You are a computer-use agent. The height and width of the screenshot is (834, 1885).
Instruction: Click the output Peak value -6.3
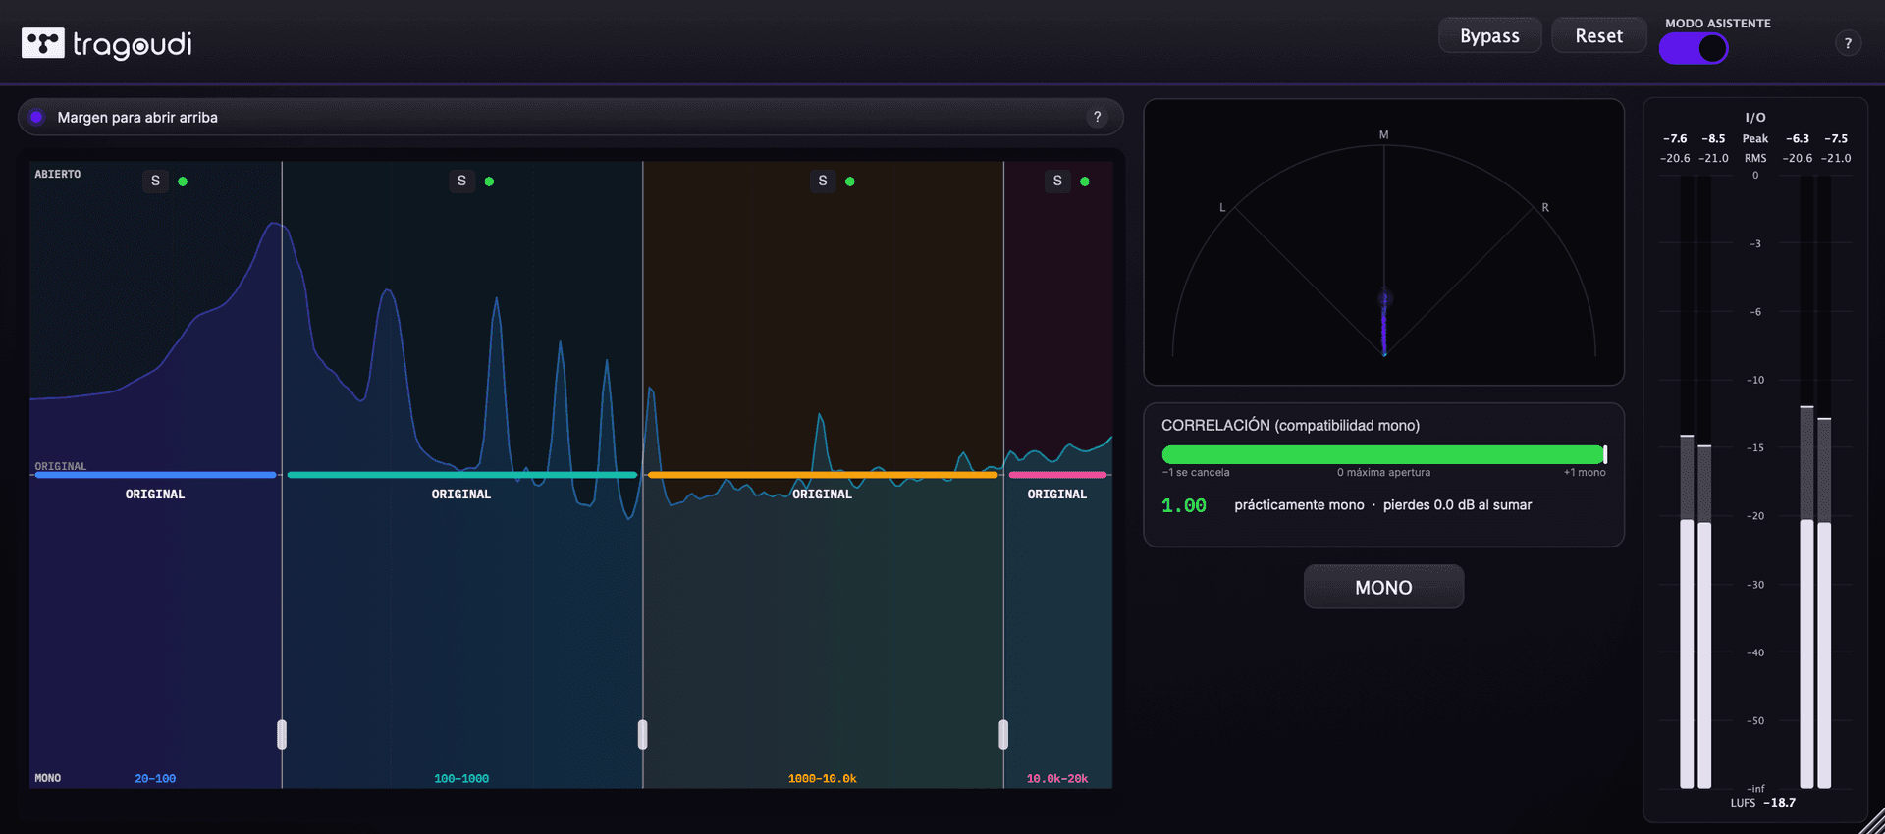[x=1798, y=139]
